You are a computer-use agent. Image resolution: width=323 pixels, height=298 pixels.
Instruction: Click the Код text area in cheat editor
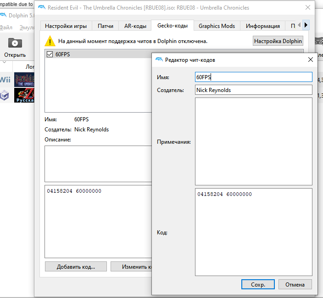pos(254,232)
